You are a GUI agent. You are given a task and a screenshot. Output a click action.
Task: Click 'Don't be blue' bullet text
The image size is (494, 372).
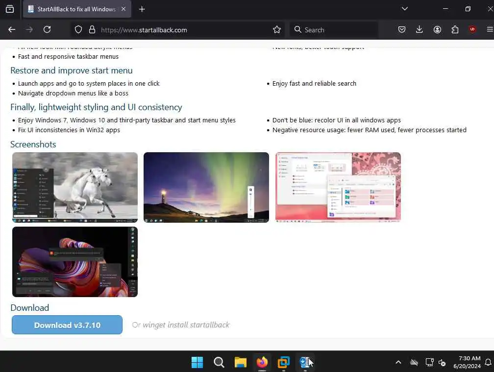click(337, 120)
